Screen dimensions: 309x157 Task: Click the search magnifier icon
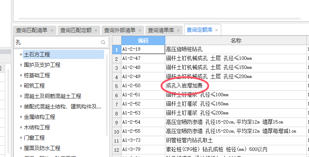coord(103,42)
